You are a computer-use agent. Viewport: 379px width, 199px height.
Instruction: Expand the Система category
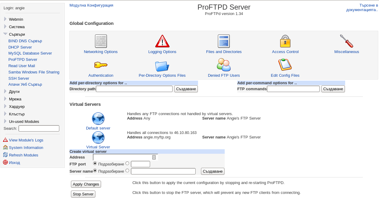[5, 26]
